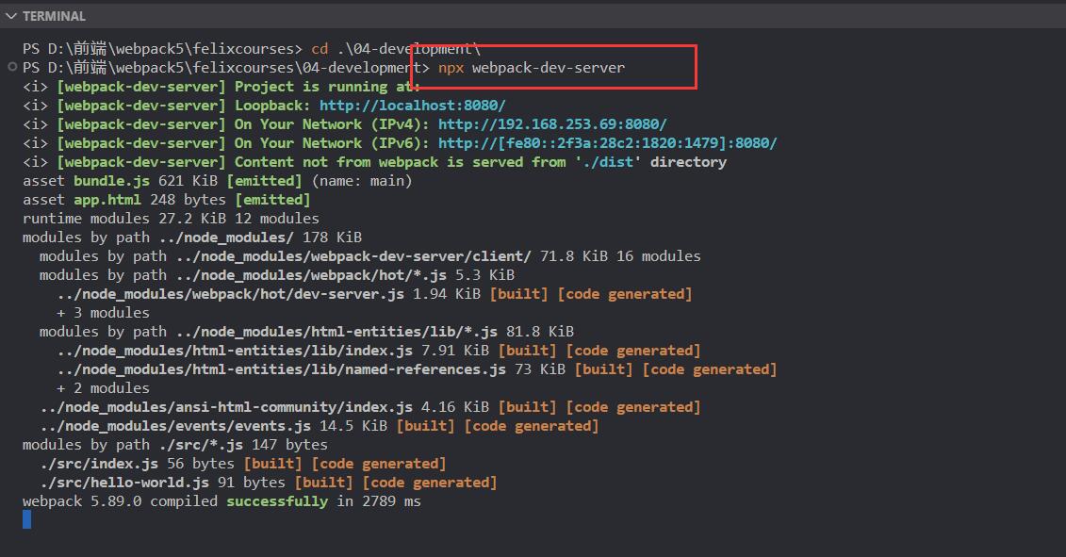Click 'Content not from webpack is served from' text

pos(401,162)
